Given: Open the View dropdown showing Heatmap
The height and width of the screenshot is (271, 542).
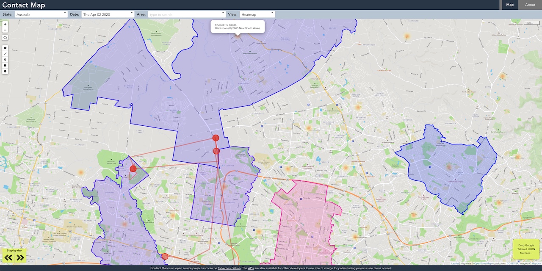Looking at the screenshot, I should click(x=257, y=14).
